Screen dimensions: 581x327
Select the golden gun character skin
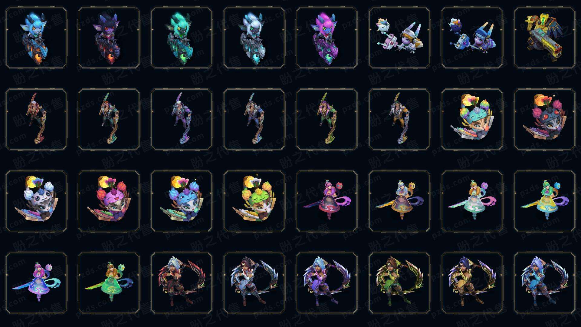point(545,38)
